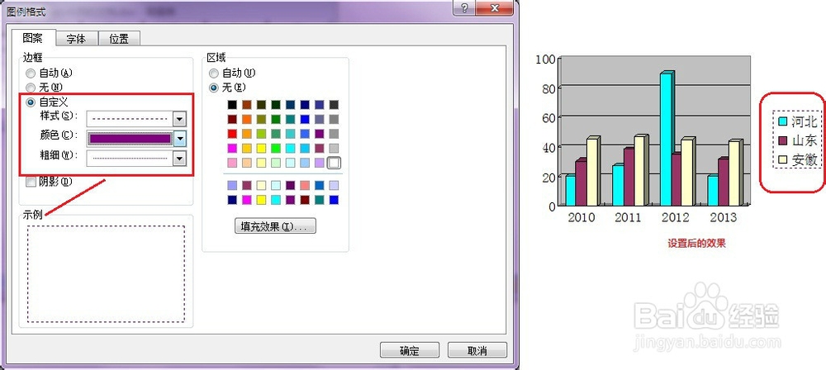Select border option 无(N)
This screenshot has width=826, height=370.
pyautogui.click(x=45, y=87)
